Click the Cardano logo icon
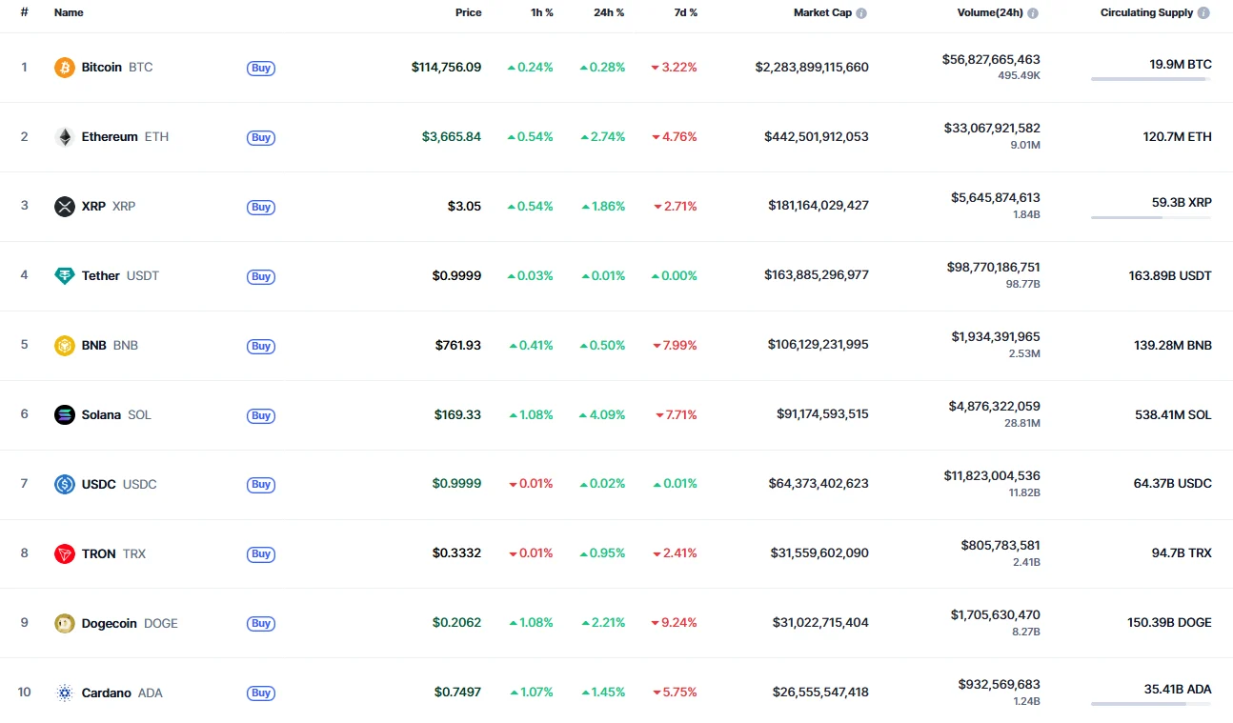This screenshot has width=1233, height=723. tap(65, 693)
